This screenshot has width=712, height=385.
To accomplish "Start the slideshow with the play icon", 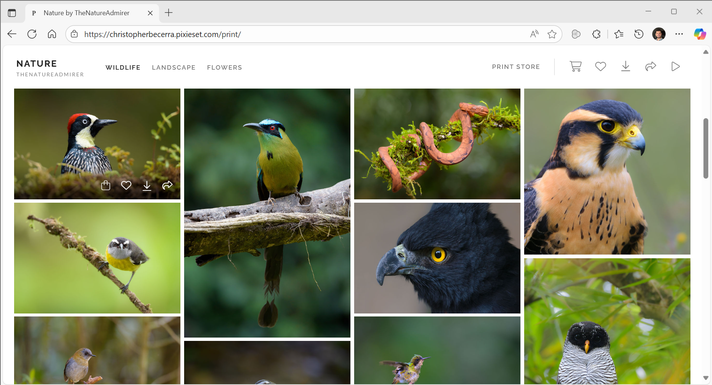I will 675,66.
